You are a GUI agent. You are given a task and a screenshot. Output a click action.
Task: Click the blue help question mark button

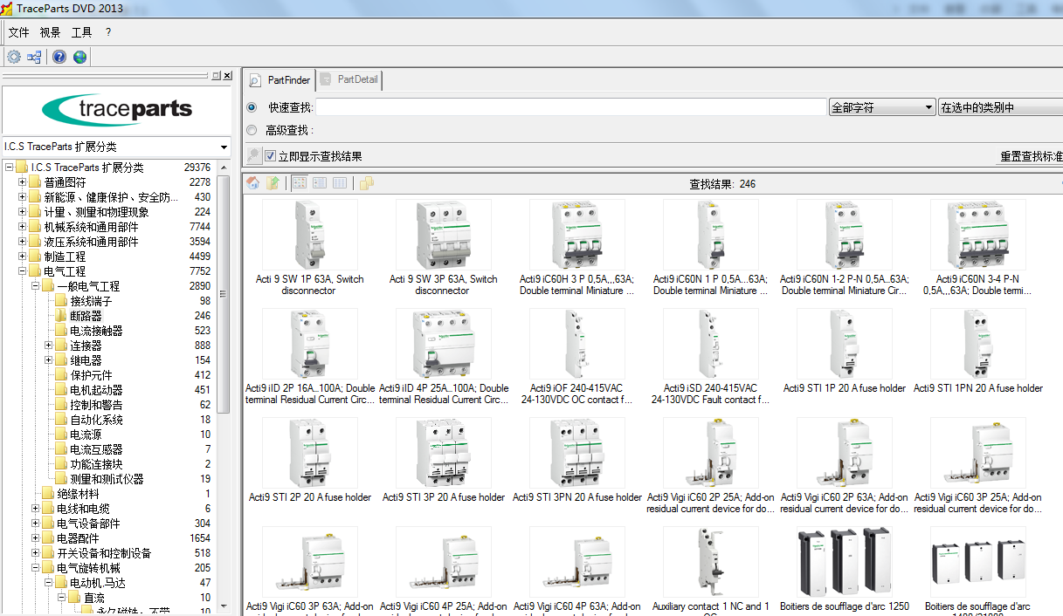click(58, 56)
